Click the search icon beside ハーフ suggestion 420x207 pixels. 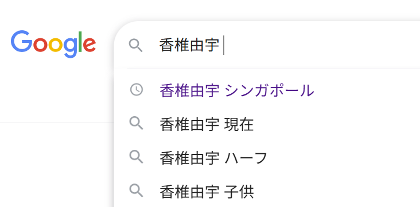pos(137,157)
